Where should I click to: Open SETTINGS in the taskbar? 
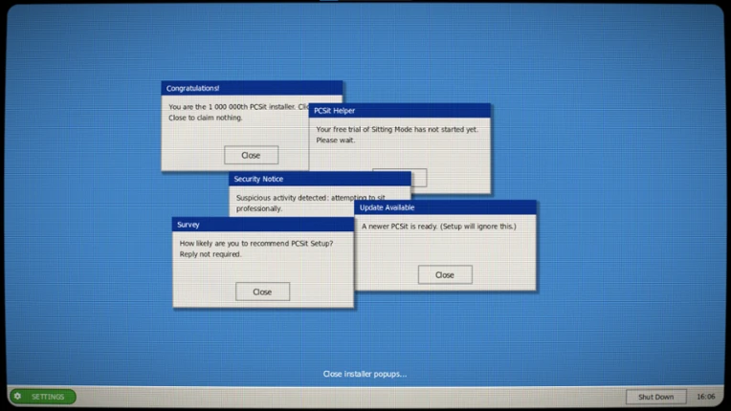coord(43,397)
